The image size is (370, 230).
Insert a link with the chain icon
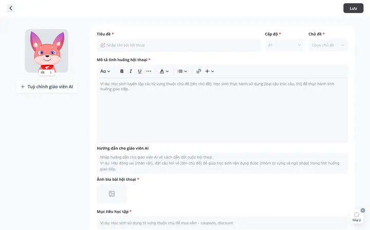[x=199, y=71]
